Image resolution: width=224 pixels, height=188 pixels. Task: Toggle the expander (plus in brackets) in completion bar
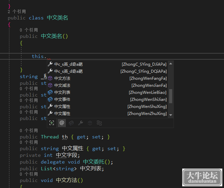(51, 123)
